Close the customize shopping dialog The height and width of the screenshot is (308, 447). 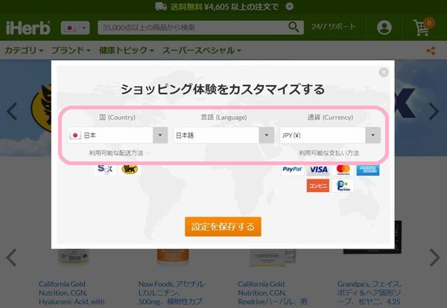pos(384,72)
